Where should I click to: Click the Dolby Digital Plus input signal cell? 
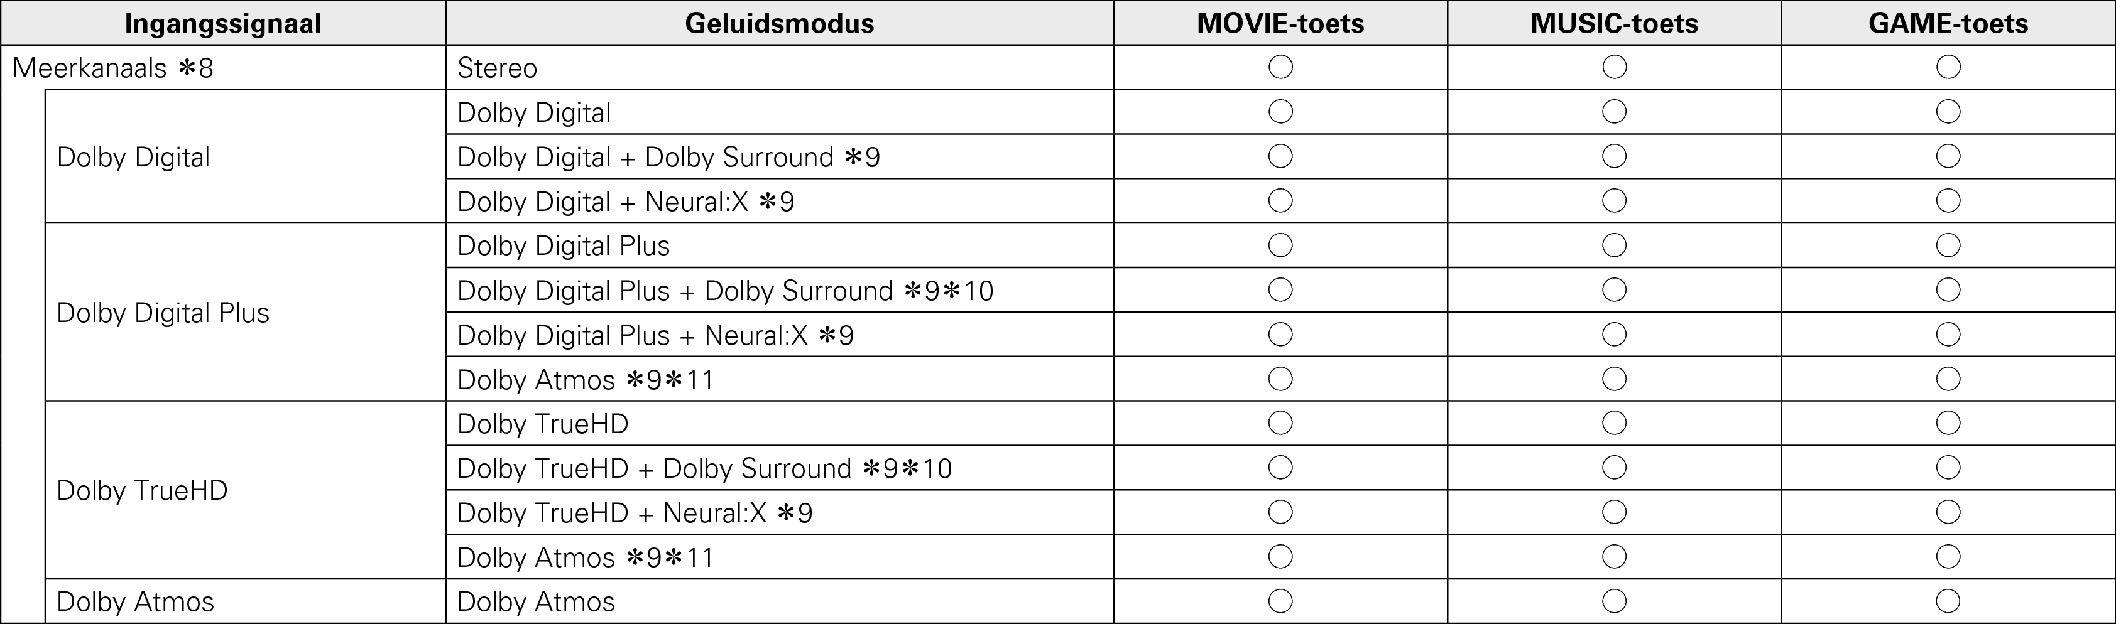tap(163, 313)
